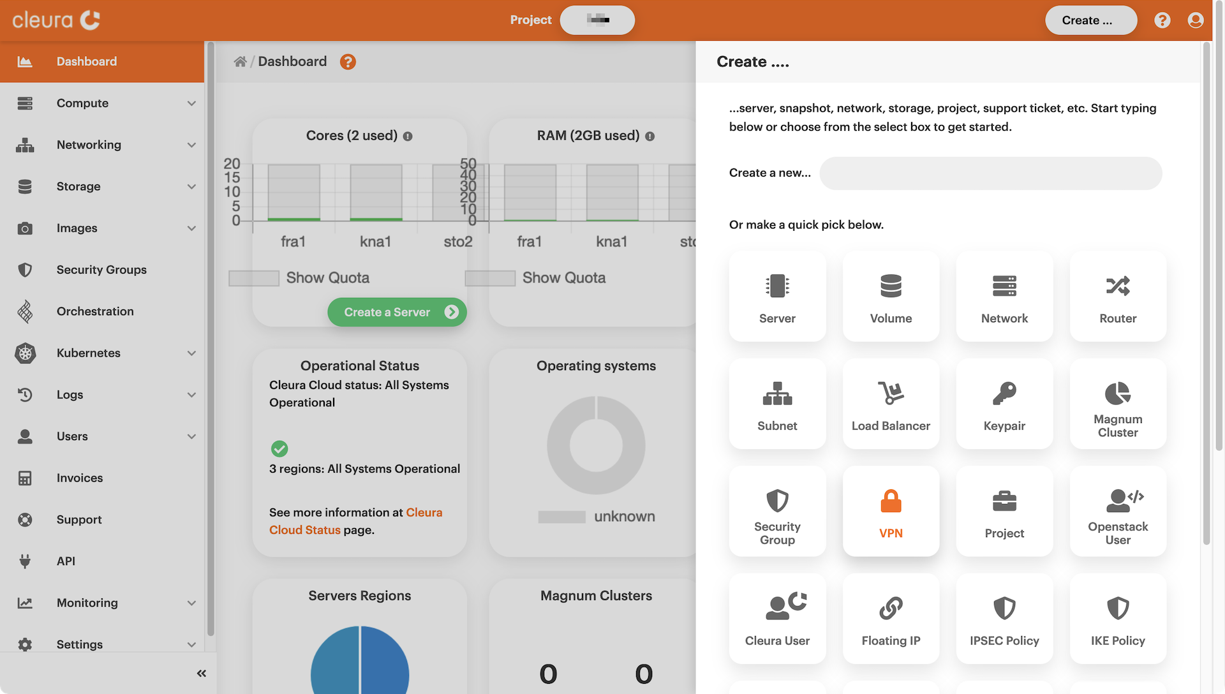Select the Load Balancer quick pick
This screenshot has width=1225, height=694.
pos(891,404)
